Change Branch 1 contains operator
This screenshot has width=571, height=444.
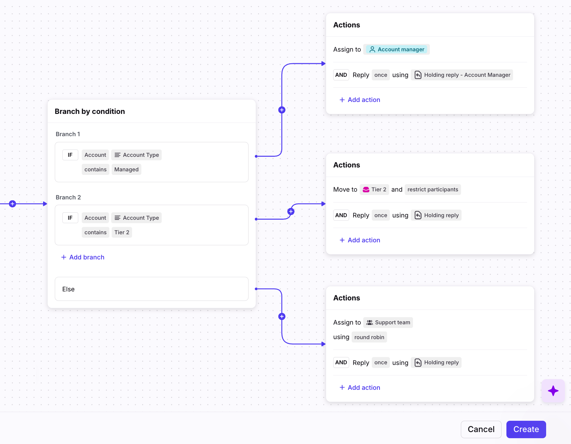(95, 169)
